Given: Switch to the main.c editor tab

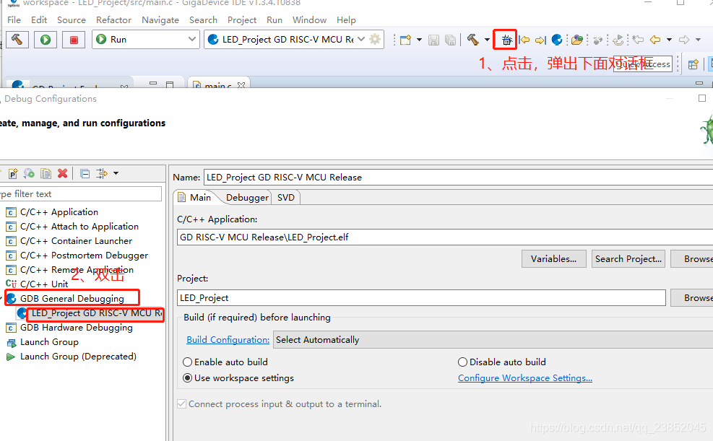Looking at the screenshot, I should point(218,84).
